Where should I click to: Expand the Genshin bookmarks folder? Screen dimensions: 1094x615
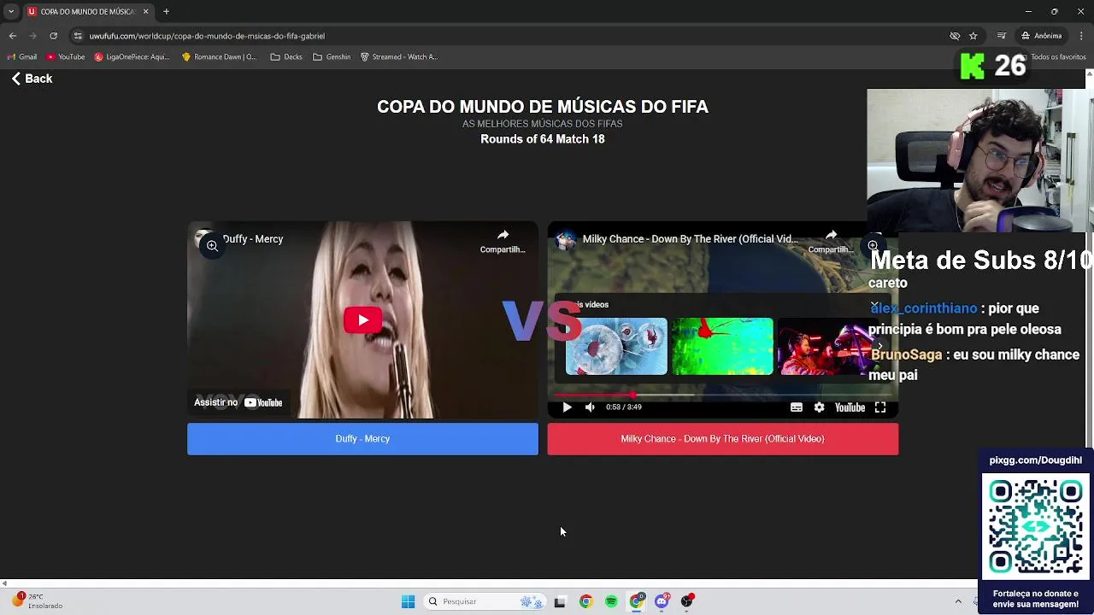click(x=332, y=57)
